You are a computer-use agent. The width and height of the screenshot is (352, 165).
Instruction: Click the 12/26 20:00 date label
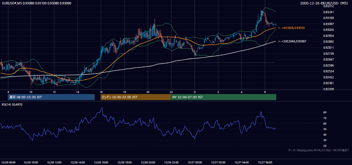(x=148, y=162)
